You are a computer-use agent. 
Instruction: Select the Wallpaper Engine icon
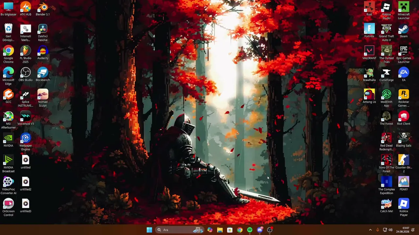26,142
